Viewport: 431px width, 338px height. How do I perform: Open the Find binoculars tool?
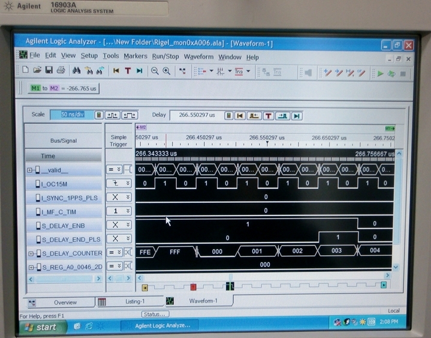(76, 71)
